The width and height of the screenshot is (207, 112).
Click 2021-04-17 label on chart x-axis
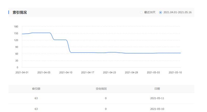point(88,73)
